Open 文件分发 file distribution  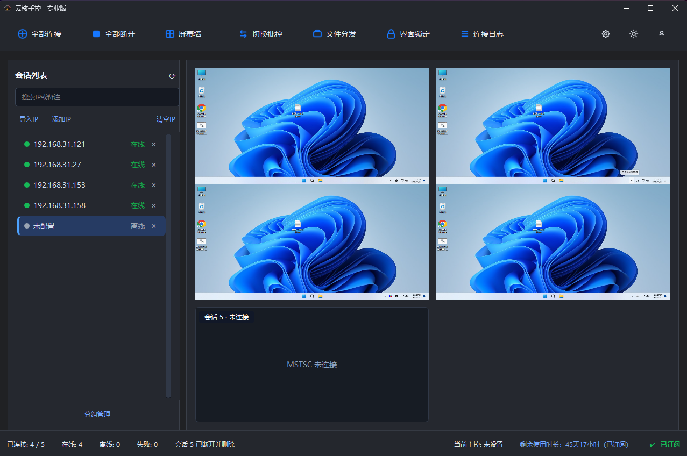(x=334, y=34)
